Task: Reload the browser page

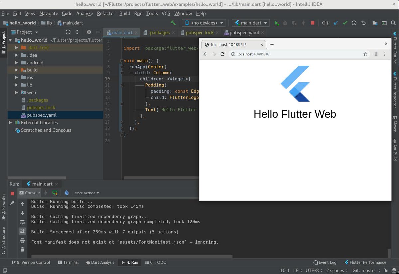Action: [x=223, y=54]
